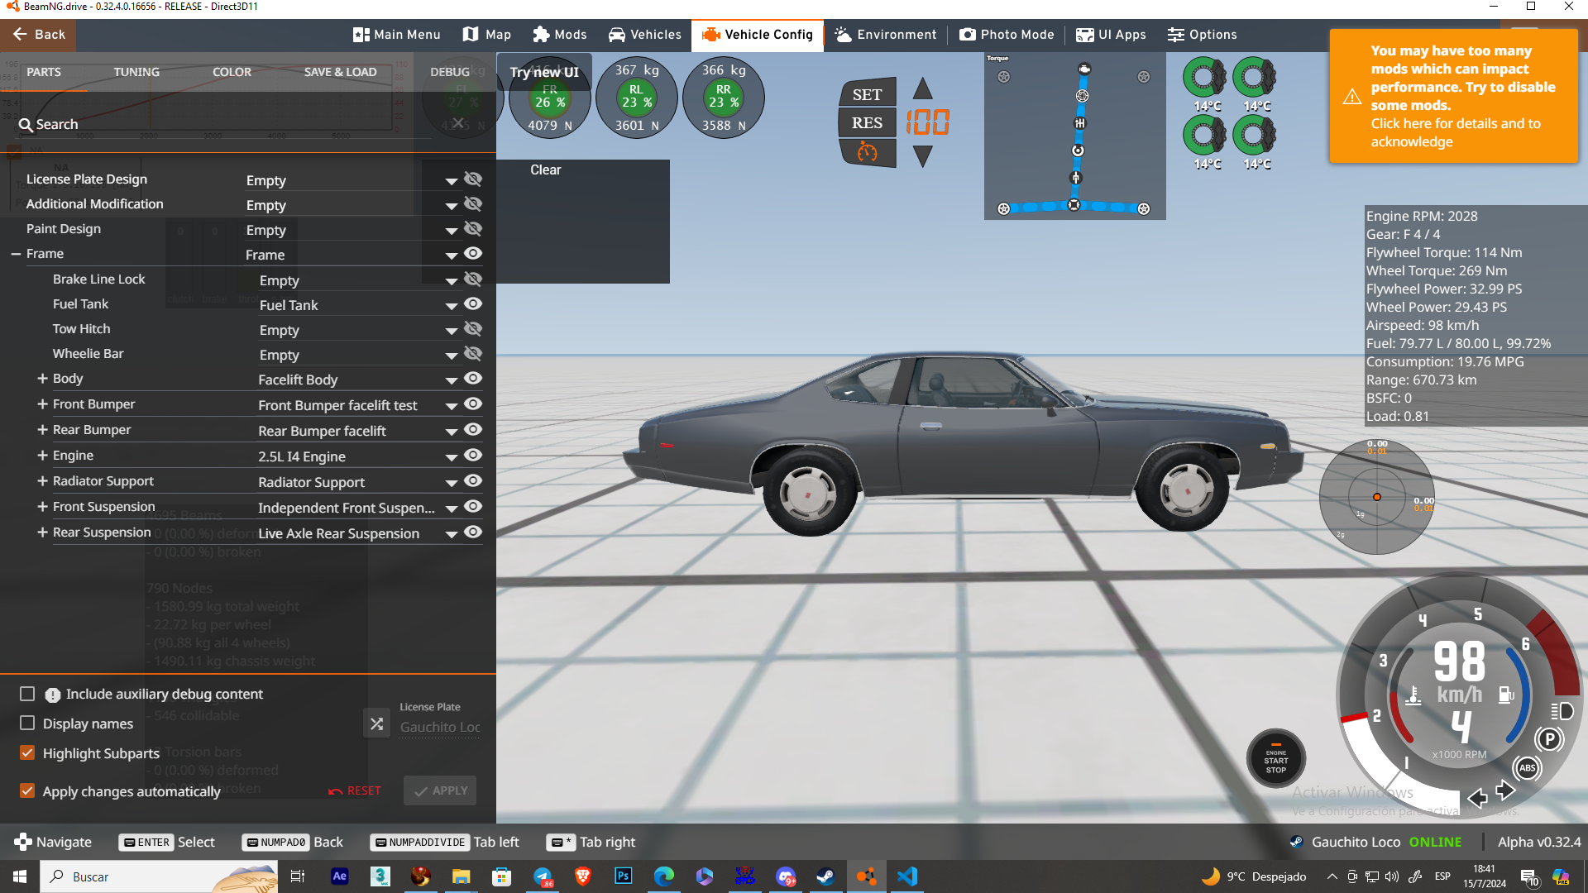Click the ABS indicator icon
1588x893 pixels.
click(1527, 768)
